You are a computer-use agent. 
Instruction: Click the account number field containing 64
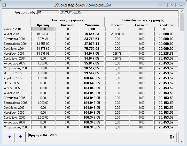point(48,12)
